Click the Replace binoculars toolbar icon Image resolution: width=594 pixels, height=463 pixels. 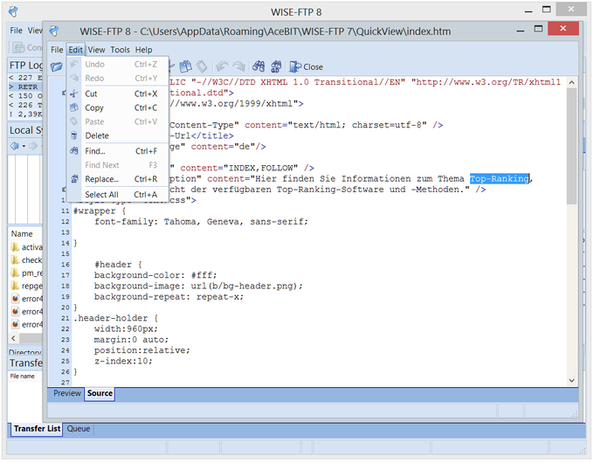click(x=276, y=66)
